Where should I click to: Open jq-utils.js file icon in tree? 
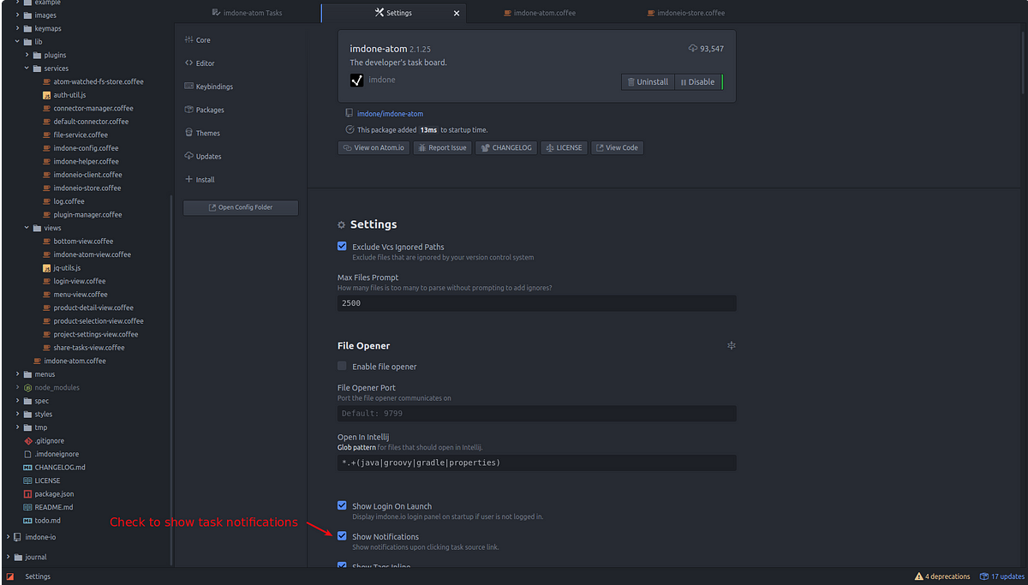click(46, 268)
